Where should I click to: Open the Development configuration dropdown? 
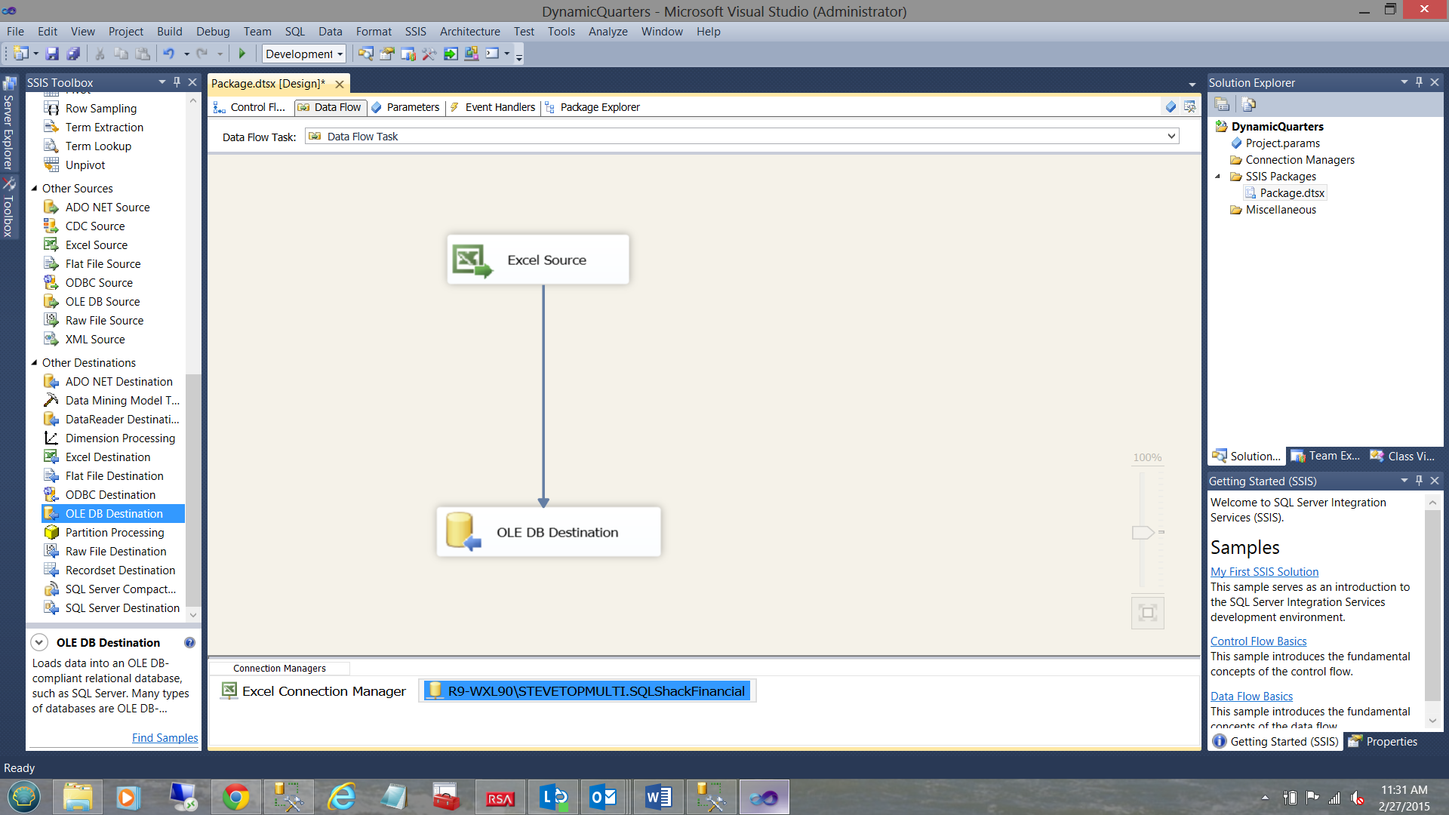(340, 54)
